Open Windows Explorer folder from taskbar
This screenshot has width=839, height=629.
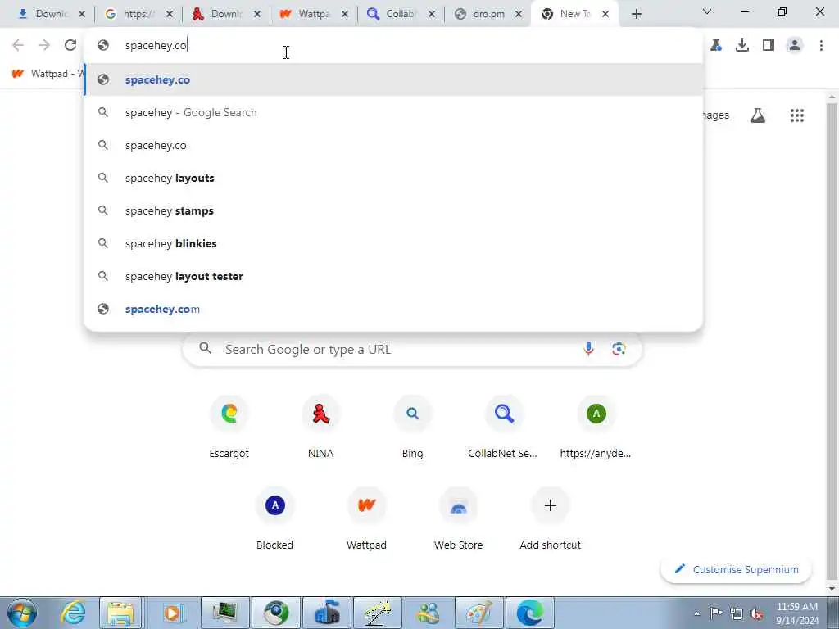(x=120, y=613)
